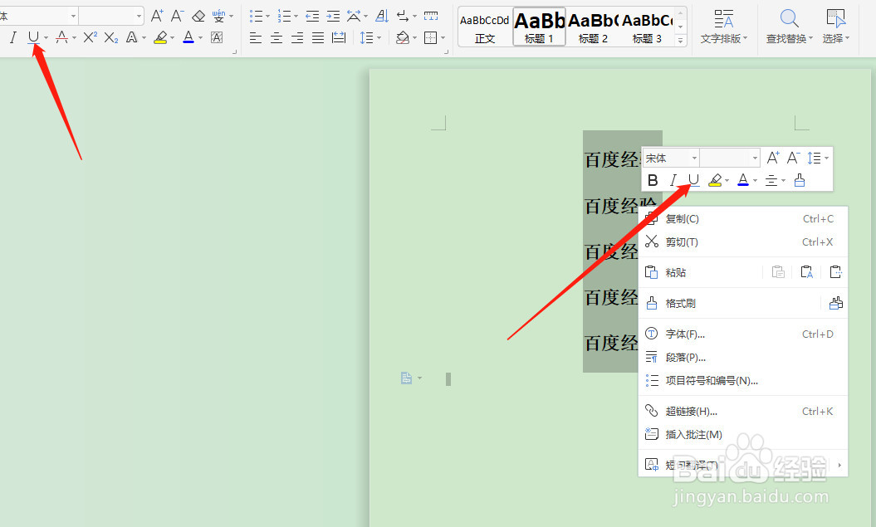This screenshot has height=527, width=876.
Task: Toggle underline in the mini toolbar
Action: (x=693, y=180)
